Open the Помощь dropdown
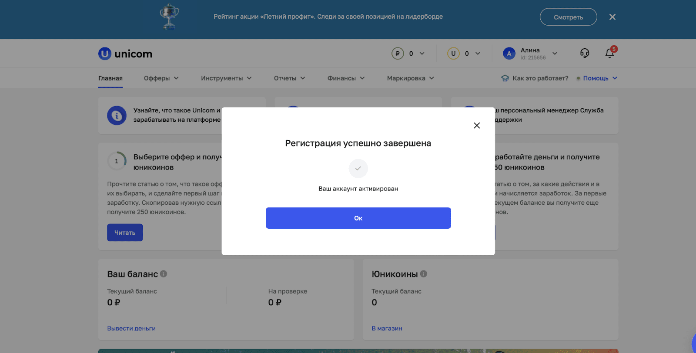The width and height of the screenshot is (696, 353). click(x=600, y=78)
